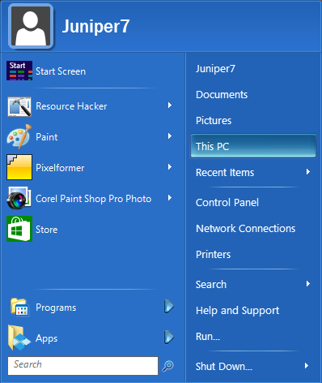
Task: Click the Apps folder icon
Action: pos(19,338)
